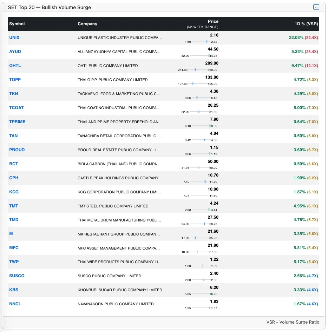This screenshot has height=332, width=328.
Task: Click the Symbol column header
Action: pos(17,24)
